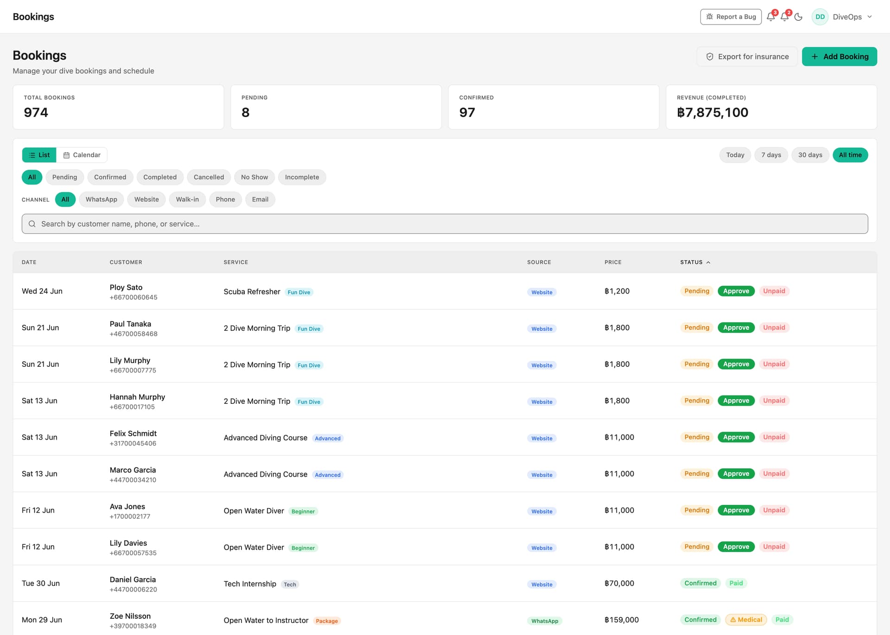
Task: Click the Report a Bug button
Action: tap(731, 17)
